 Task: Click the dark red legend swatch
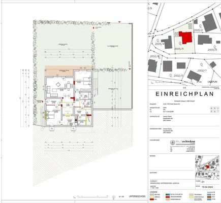click(x=152, y=199)
